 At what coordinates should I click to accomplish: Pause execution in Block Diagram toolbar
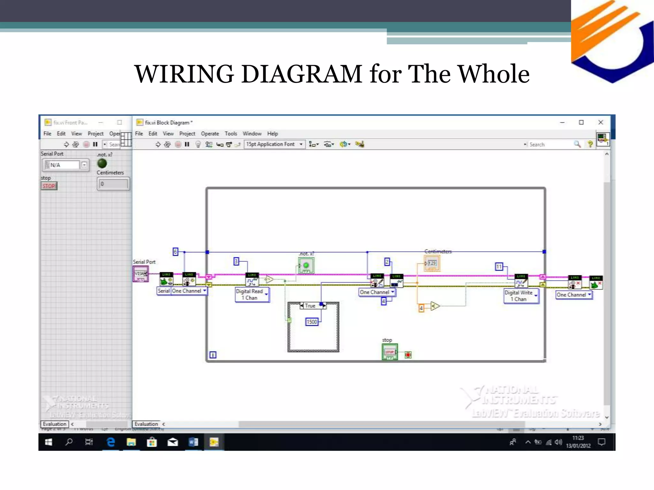coord(187,145)
